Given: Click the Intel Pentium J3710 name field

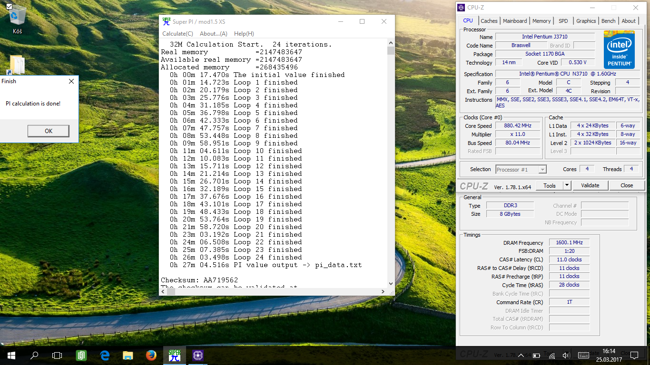Looking at the screenshot, I should (x=545, y=37).
